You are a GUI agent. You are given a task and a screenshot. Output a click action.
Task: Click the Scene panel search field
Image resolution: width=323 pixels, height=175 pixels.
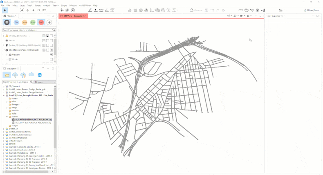29,30
